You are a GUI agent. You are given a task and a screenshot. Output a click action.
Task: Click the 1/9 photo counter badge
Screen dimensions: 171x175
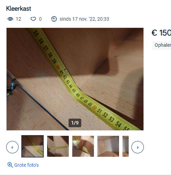click(x=75, y=123)
